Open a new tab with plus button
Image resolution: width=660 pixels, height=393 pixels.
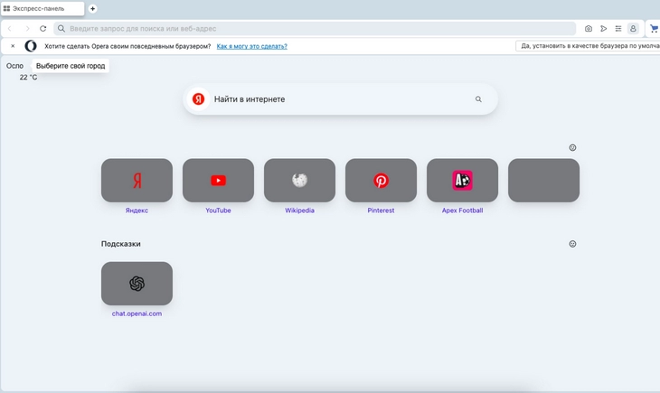coord(92,8)
